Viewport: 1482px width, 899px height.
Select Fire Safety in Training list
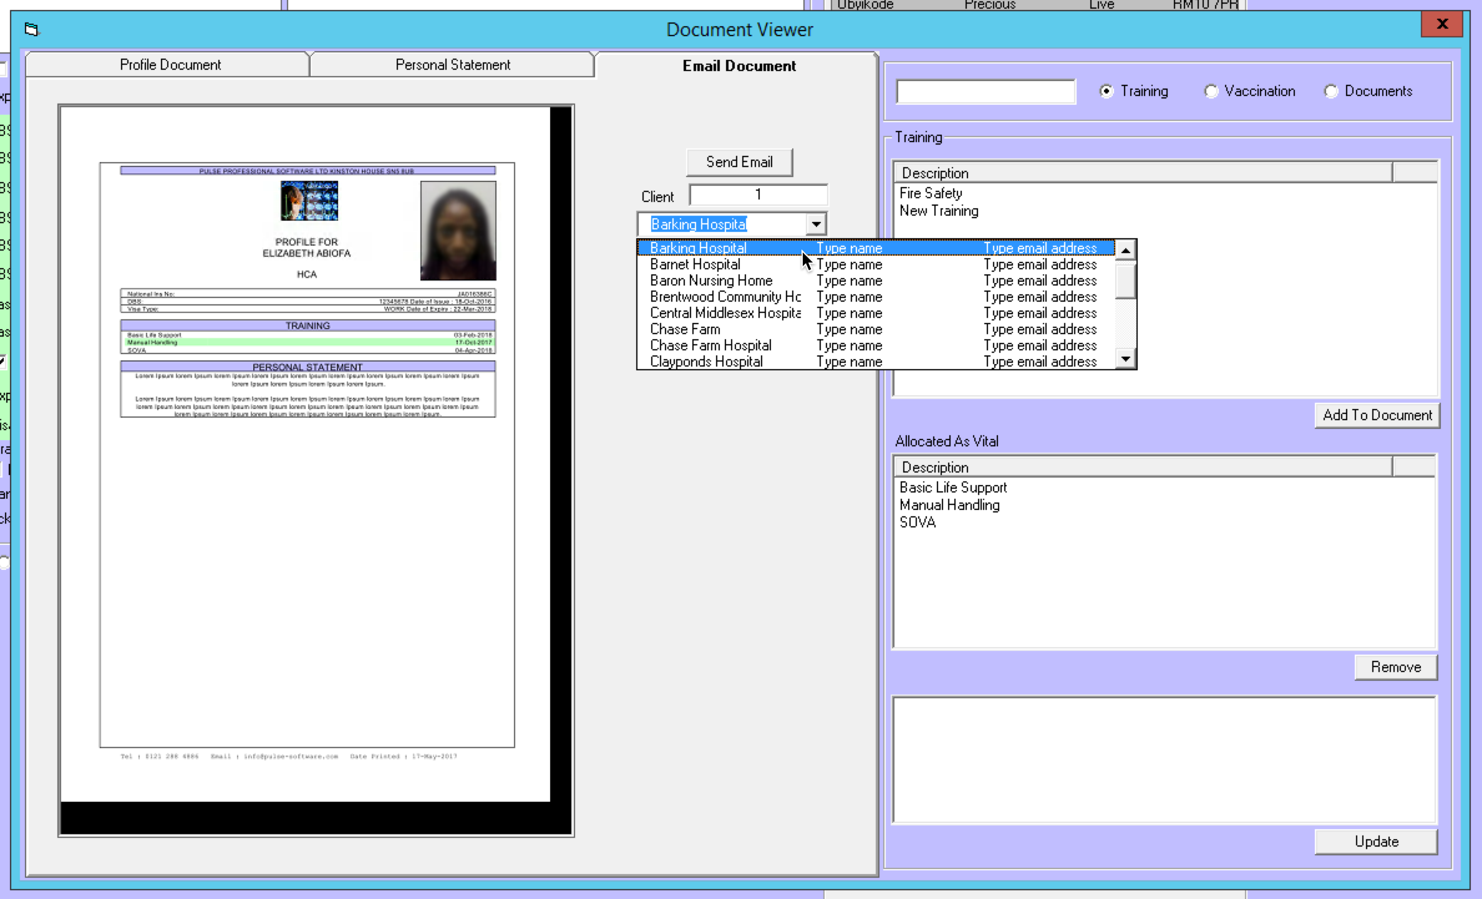coord(931,193)
